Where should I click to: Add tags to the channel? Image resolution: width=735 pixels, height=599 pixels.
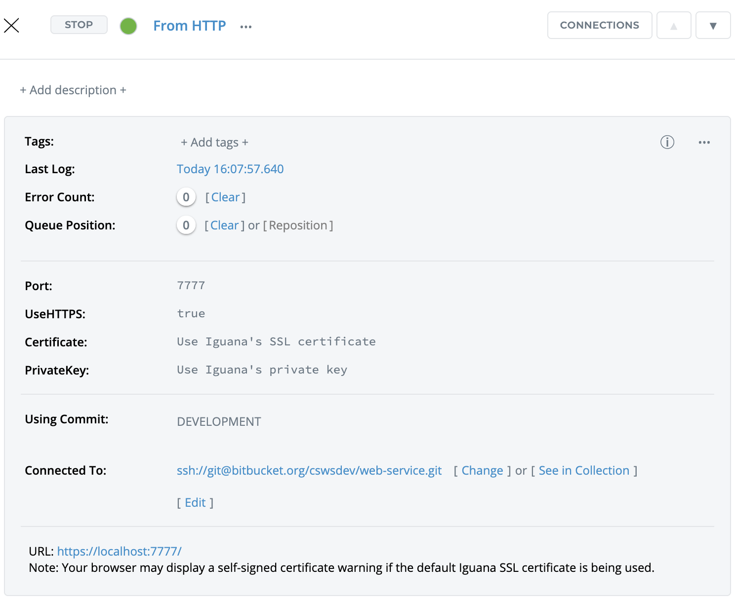click(x=214, y=143)
